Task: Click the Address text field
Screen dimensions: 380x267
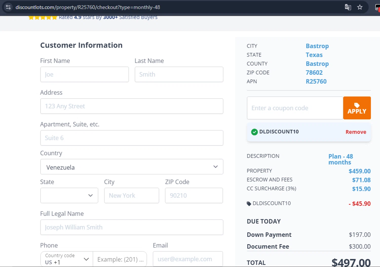Action: click(131, 106)
